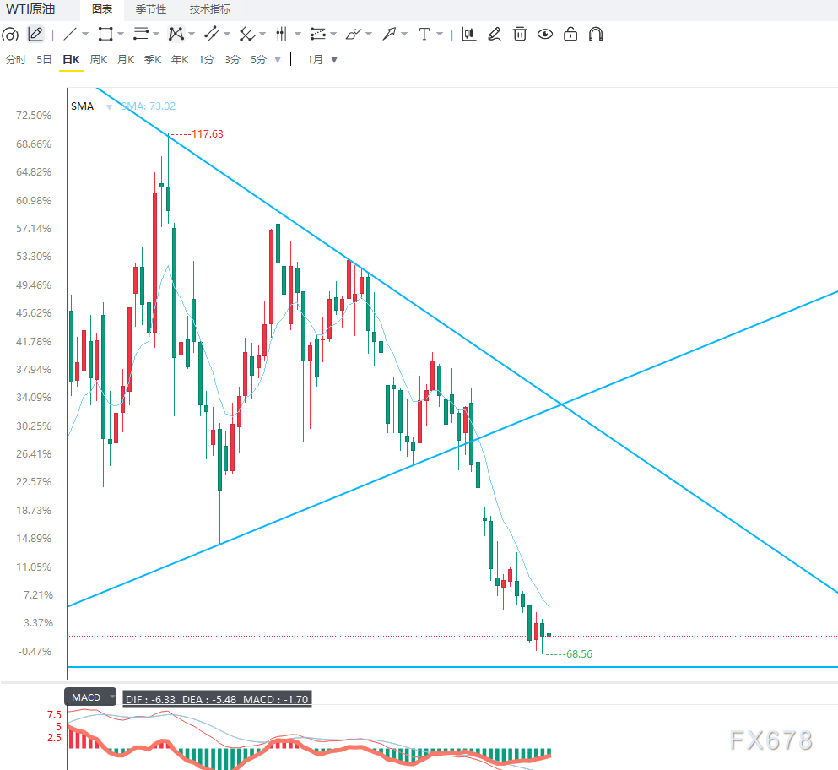Select the 分时 timeframe

coord(16,59)
